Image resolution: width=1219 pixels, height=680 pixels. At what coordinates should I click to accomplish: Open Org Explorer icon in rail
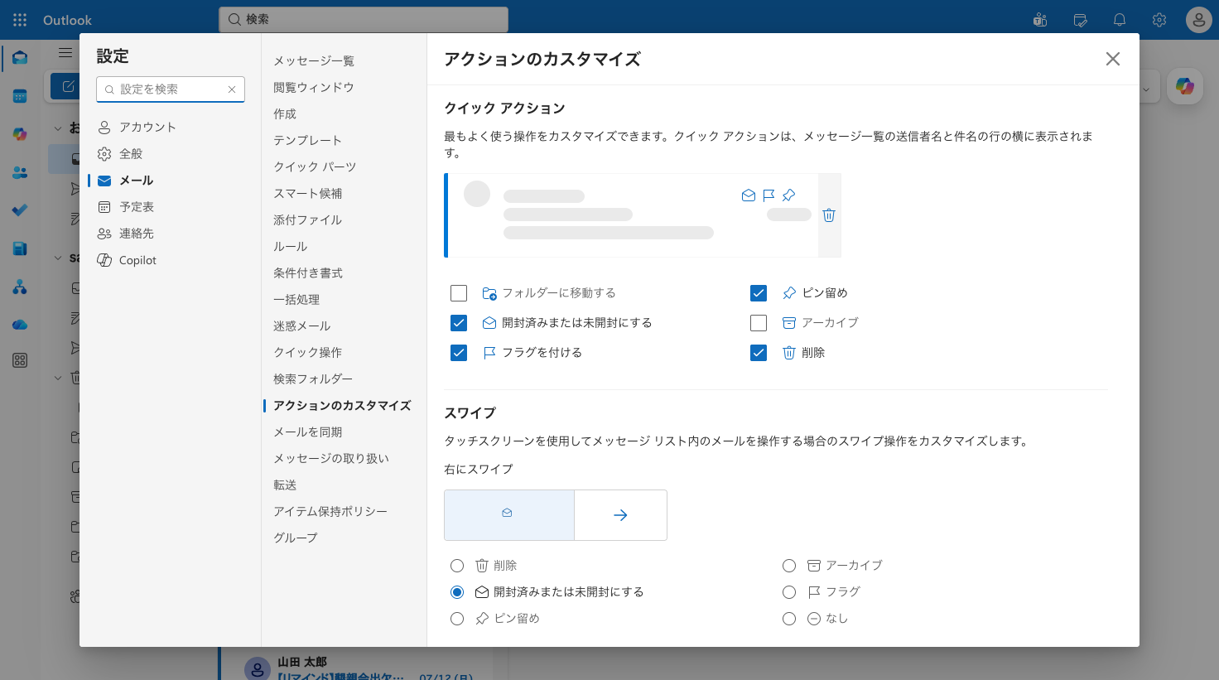tap(20, 287)
